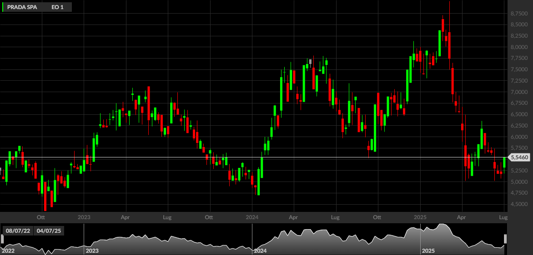Click the 2023 label on the chart time axis
Viewport: 533px width, 255px height.
click(x=84, y=217)
